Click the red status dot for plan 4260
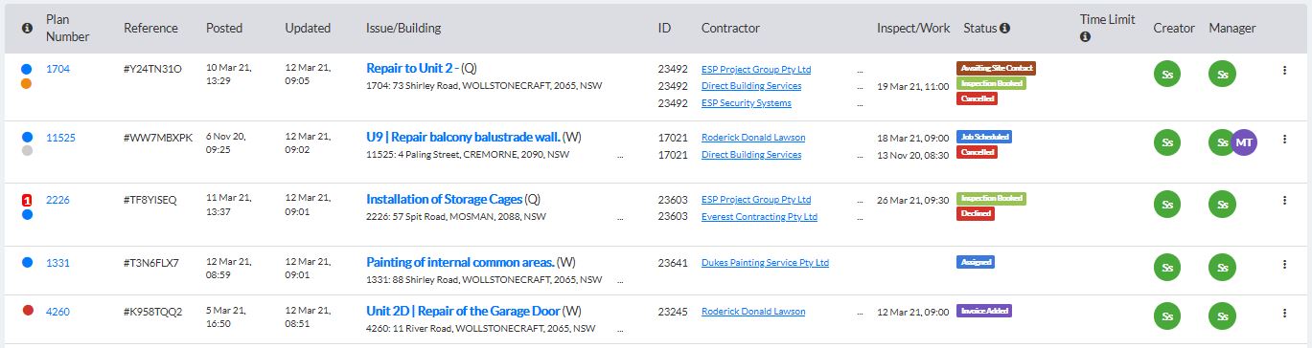Viewport: 1312px width, 348px height. [27, 311]
